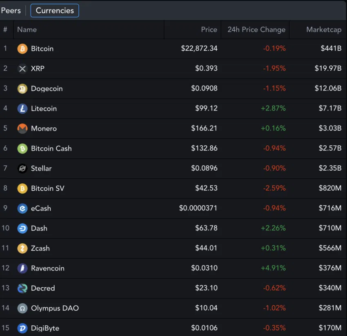This screenshot has height=336, width=347.
Task: Open the Olympus DAO name link
Action: pos(55,308)
